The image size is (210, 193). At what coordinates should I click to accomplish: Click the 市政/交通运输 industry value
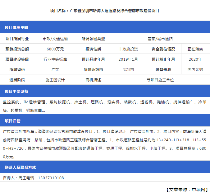point(55,39)
